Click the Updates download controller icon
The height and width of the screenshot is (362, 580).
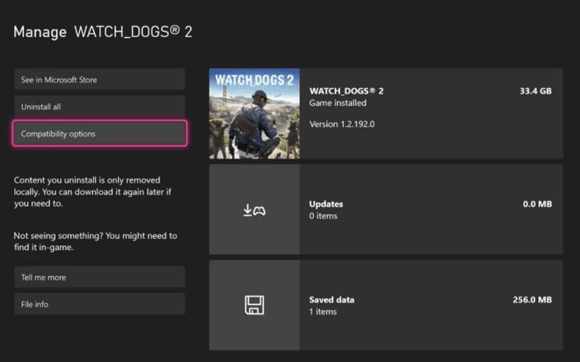point(254,210)
